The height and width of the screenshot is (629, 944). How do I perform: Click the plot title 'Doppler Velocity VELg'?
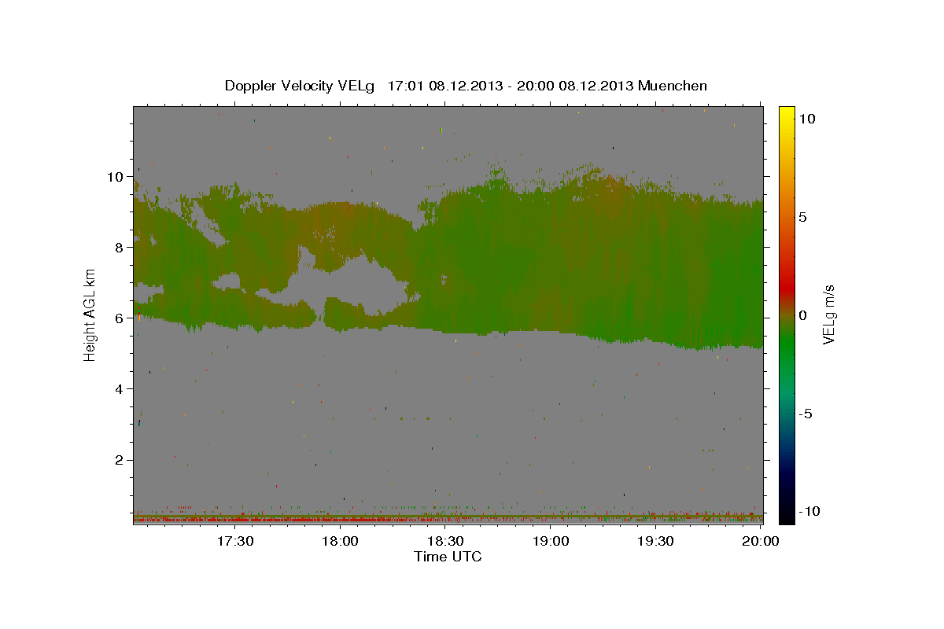(x=301, y=86)
